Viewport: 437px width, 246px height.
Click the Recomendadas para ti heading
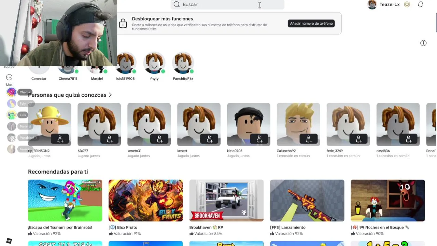coord(58,172)
